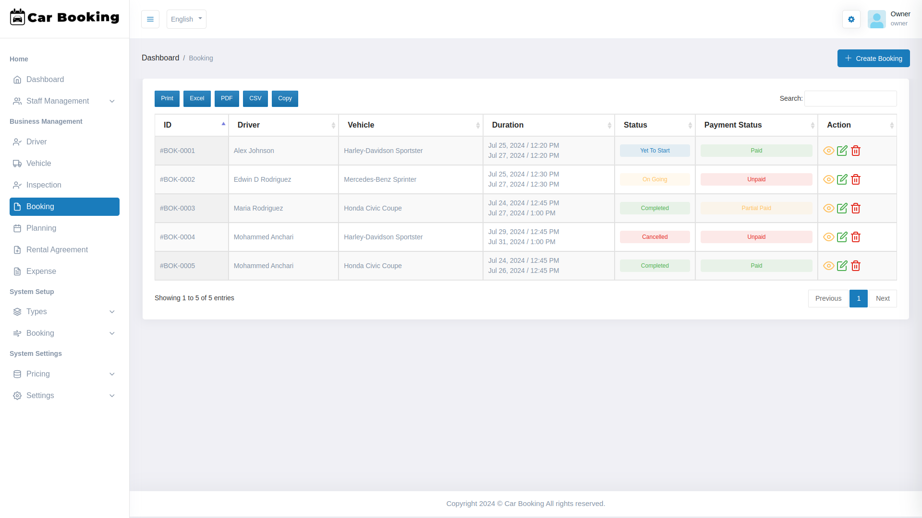Click the eye icon on the #BOK-0005 row
The height and width of the screenshot is (518, 922).
[829, 266]
